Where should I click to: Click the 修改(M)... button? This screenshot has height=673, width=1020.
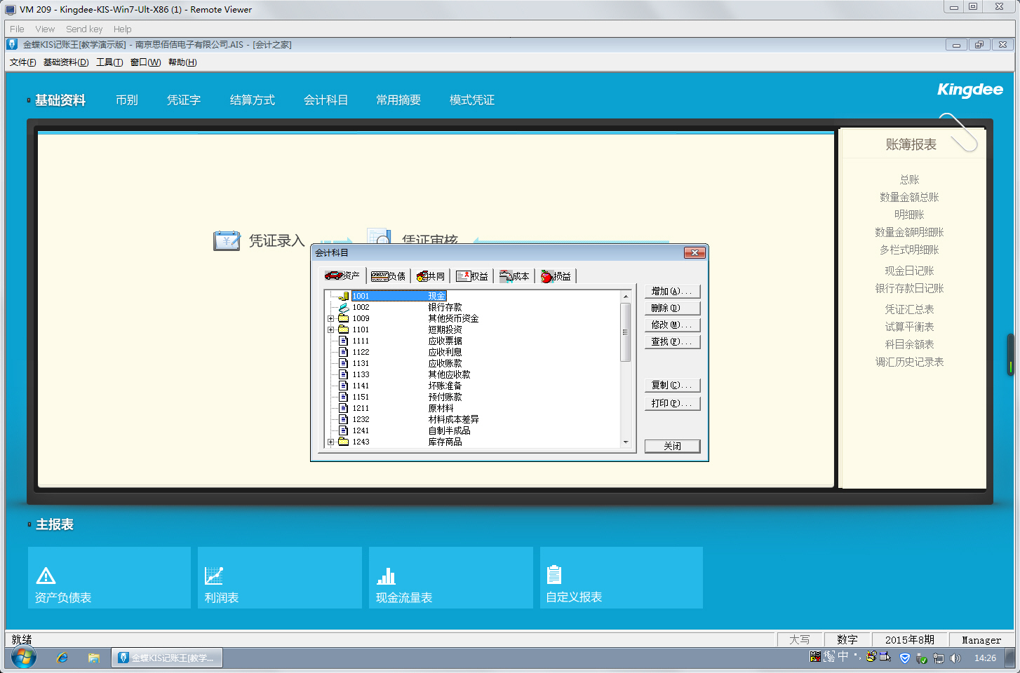[x=672, y=325]
